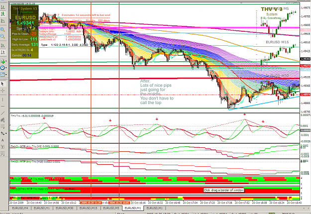Image resolution: width=311 pixels, height=214 pixels.
Task: Open the arrows objects dropdown
Action: pos(3,133)
